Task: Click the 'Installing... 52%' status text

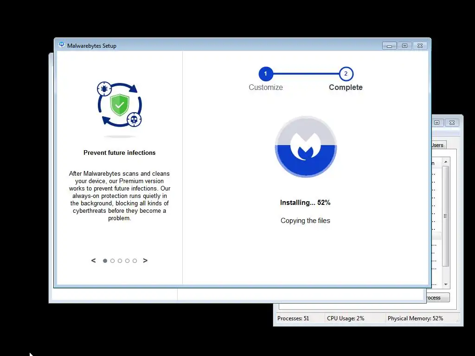Action: pyautogui.click(x=305, y=203)
